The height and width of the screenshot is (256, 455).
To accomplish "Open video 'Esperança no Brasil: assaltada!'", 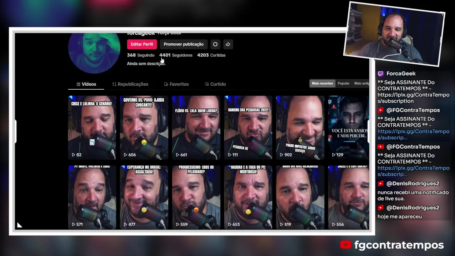I will [144, 197].
